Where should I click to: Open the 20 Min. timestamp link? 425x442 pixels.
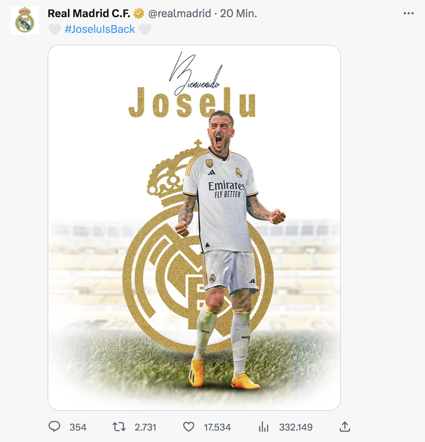[239, 14]
